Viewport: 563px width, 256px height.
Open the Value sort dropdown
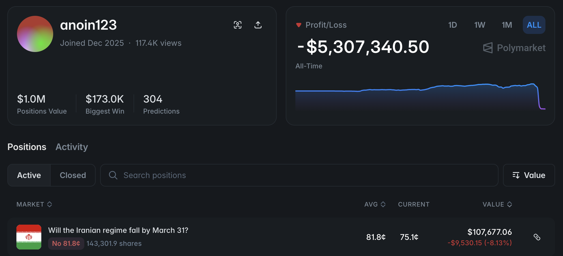[529, 175]
